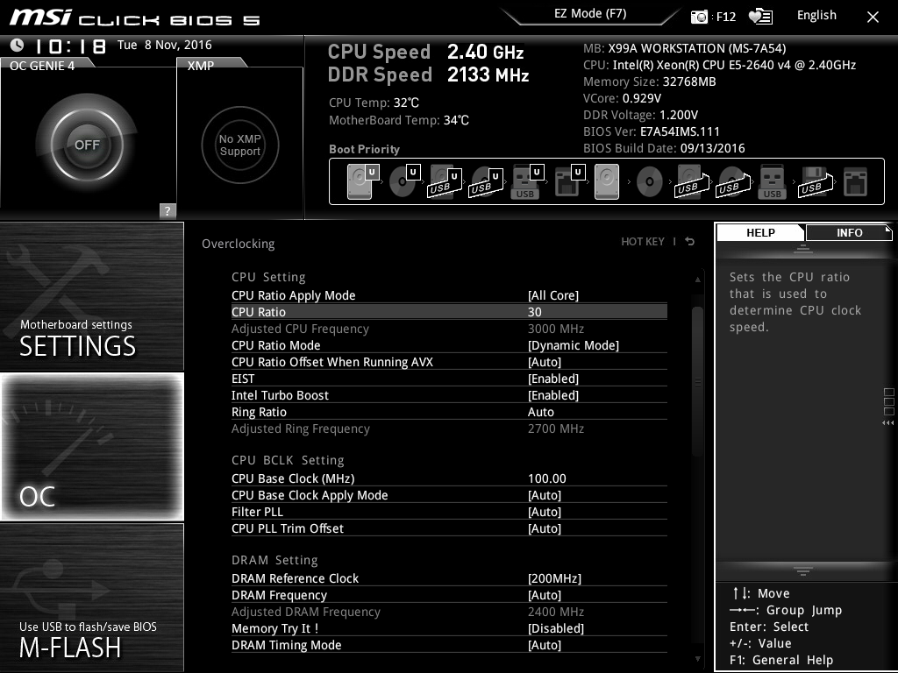This screenshot has width=898, height=673.
Task: Select the last network boot icon
Action: (856, 181)
